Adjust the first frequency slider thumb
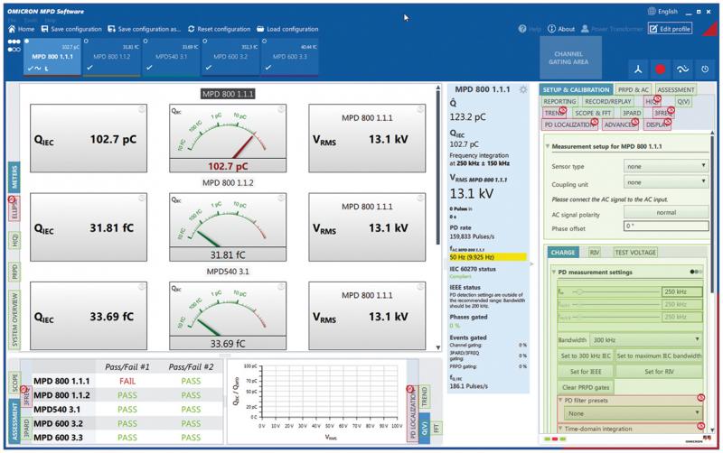The height and width of the screenshot is (453, 723). click(579, 291)
